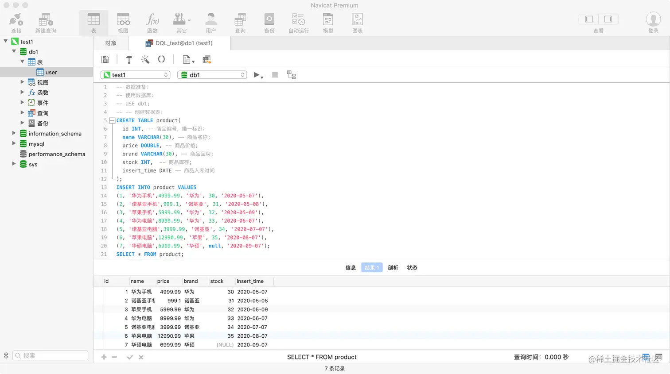Click the explain query icon
This screenshot has width=670, height=374.
pyautogui.click(x=291, y=75)
